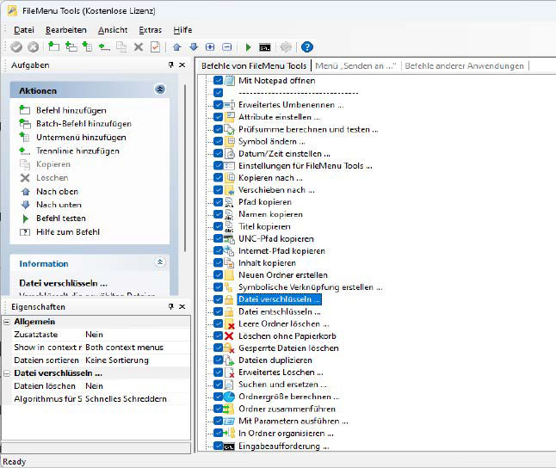Image resolution: width=556 pixels, height=468 pixels.
Task: Open the Dateien sortieren value Keine Sortierung
Action: click(x=137, y=360)
